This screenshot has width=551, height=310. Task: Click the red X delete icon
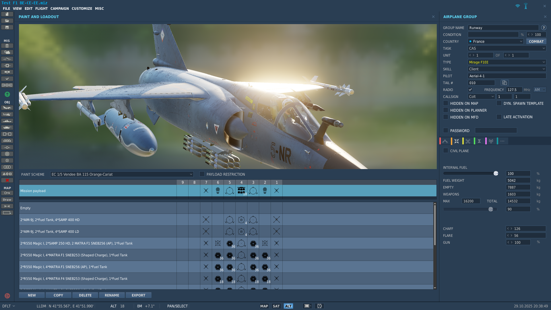pyautogui.click(x=7, y=180)
